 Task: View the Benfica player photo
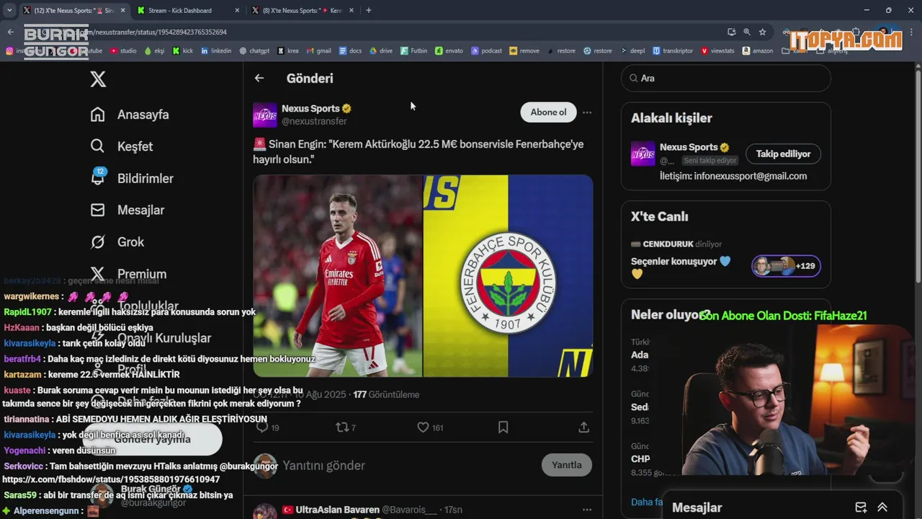(337, 275)
